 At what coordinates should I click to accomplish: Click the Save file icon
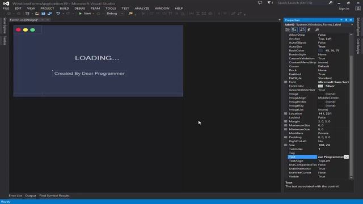click(x=43, y=14)
